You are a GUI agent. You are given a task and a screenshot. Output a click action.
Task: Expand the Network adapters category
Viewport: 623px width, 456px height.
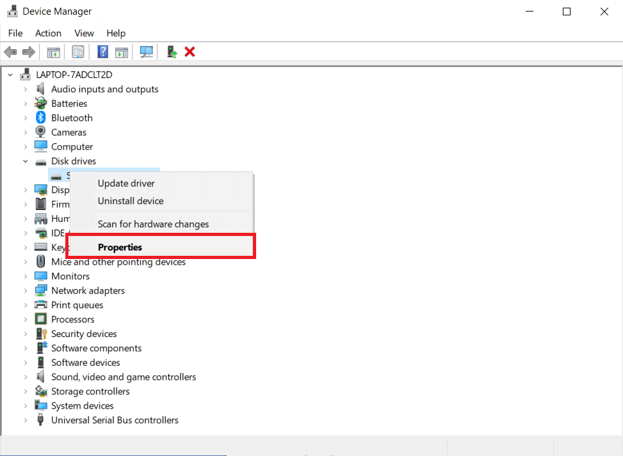(x=26, y=290)
